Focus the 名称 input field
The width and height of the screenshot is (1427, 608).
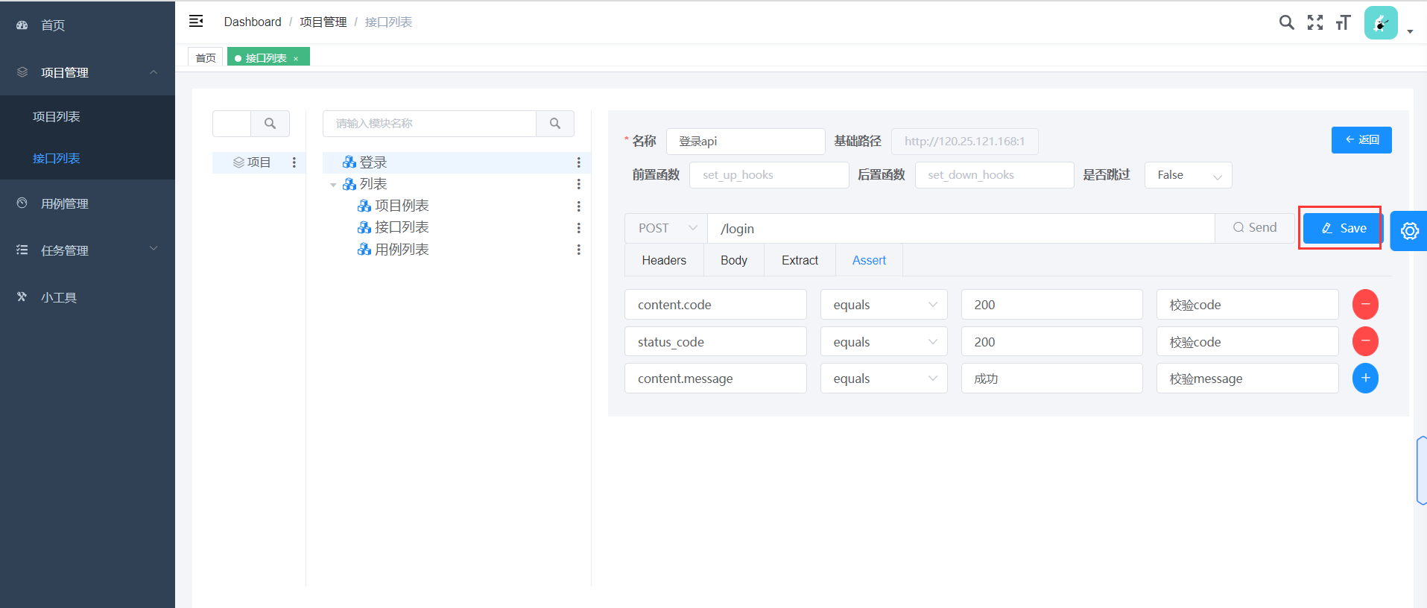[x=745, y=142]
